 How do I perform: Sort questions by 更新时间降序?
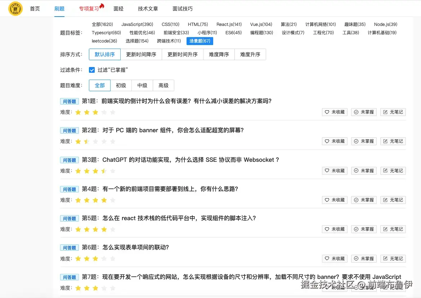[142, 54]
